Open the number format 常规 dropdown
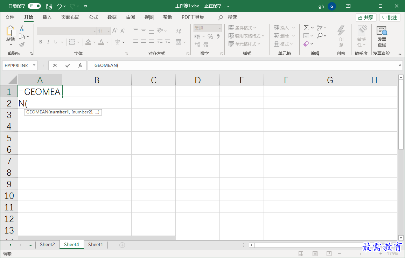This screenshot has width=405, height=258. 208,28
